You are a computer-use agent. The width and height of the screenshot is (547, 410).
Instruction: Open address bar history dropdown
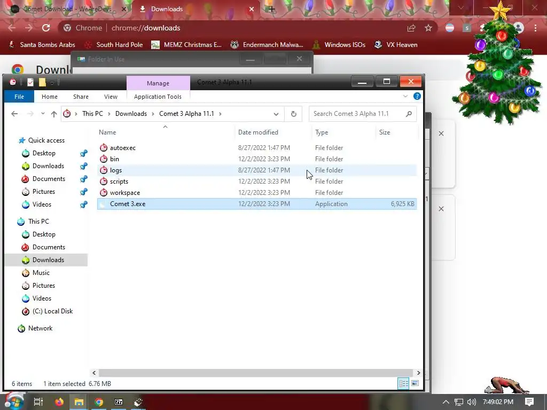tap(276, 114)
